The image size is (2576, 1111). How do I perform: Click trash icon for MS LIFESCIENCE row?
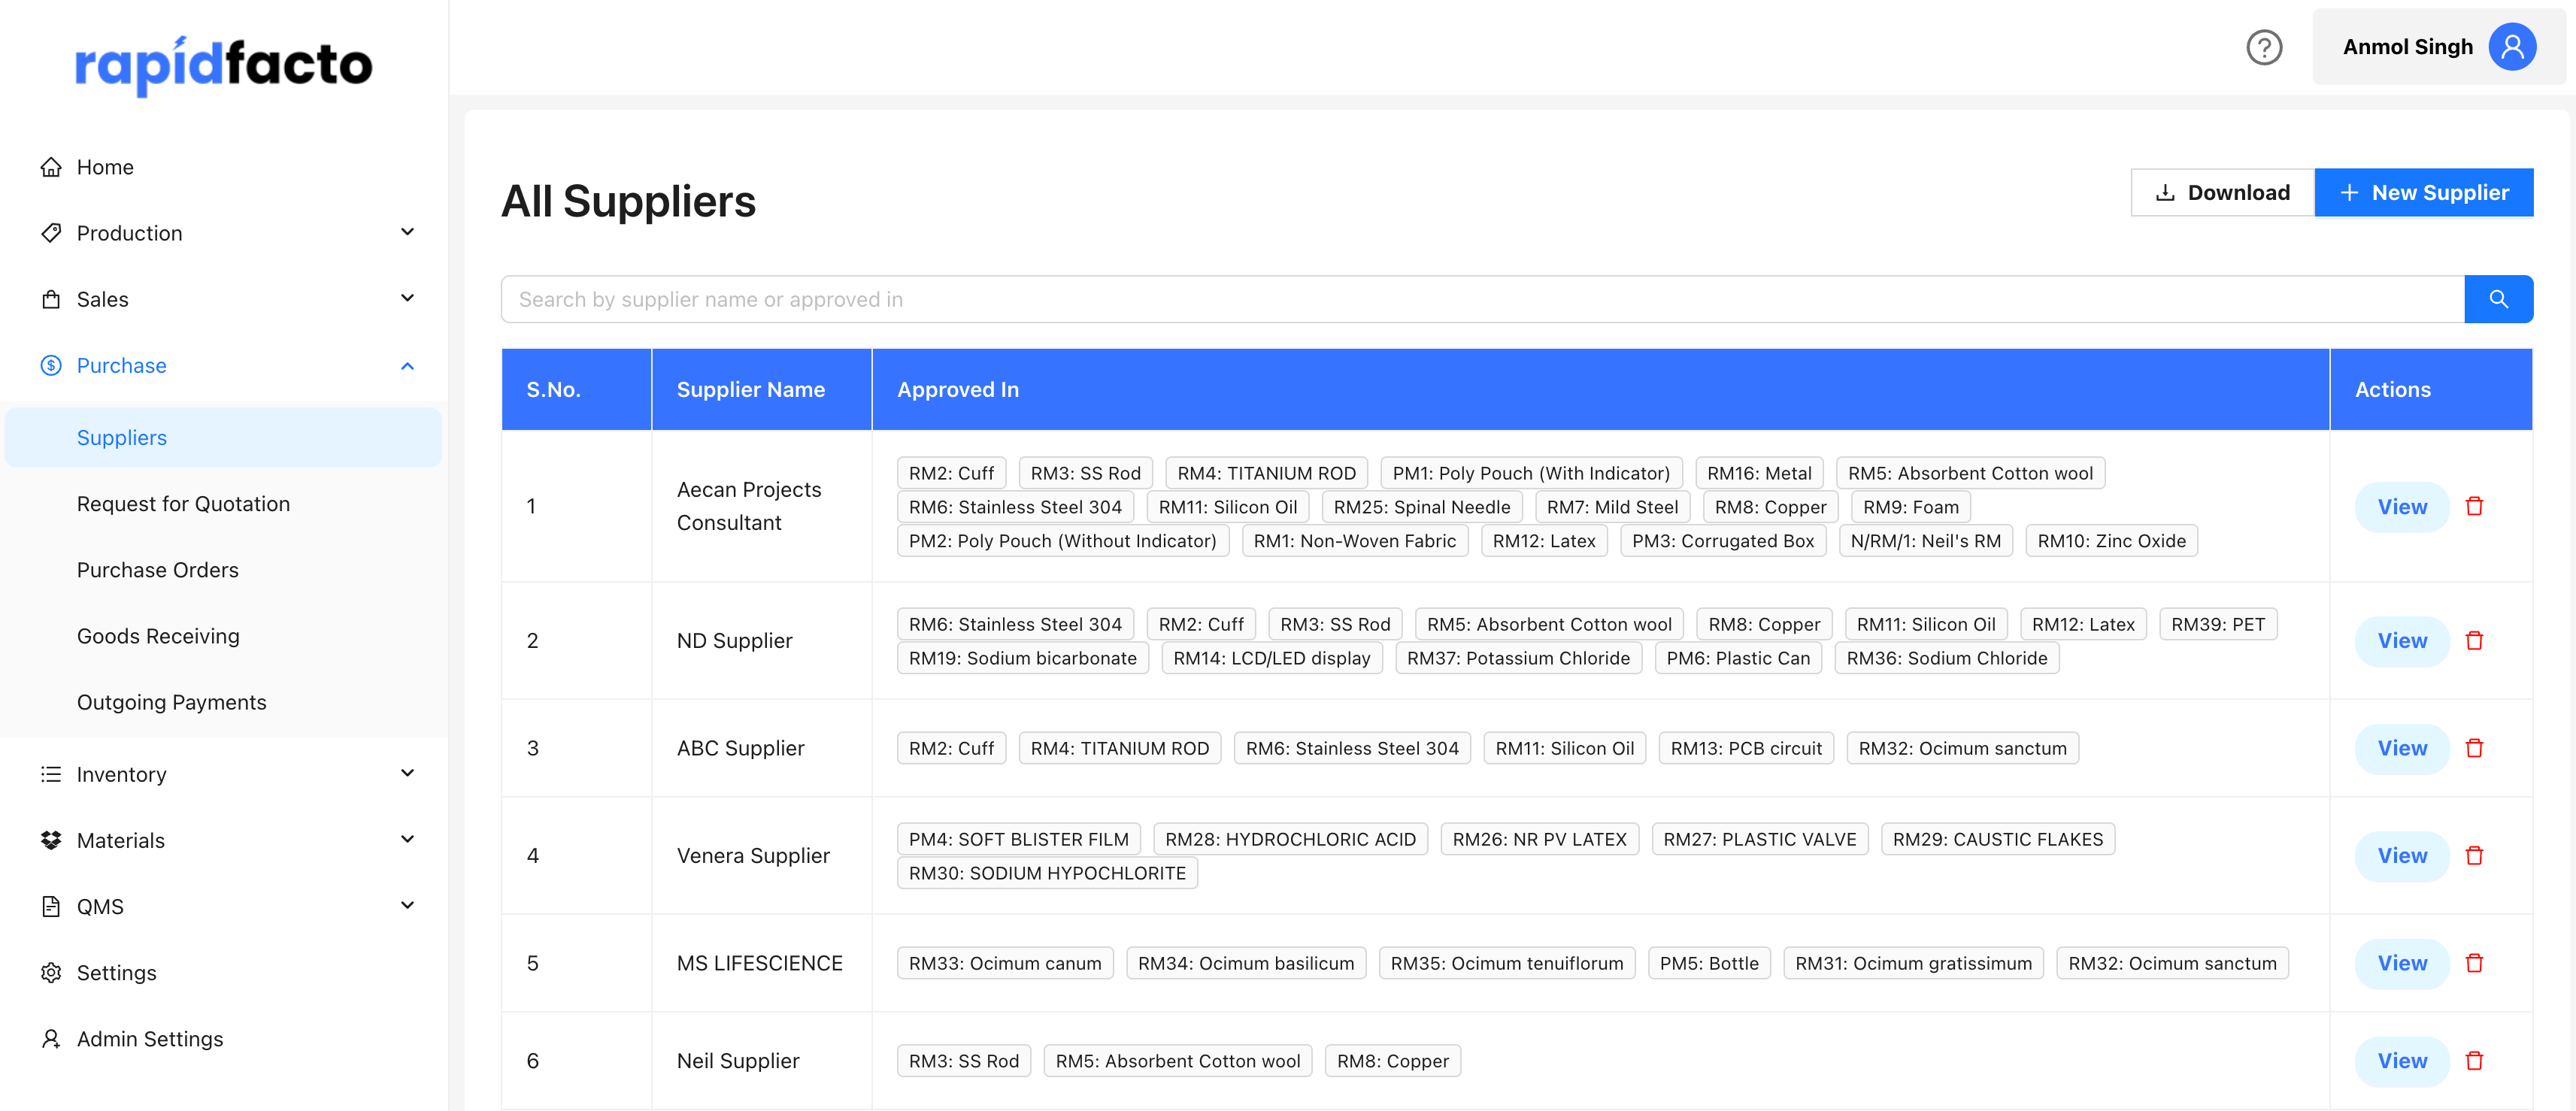coord(2474,963)
